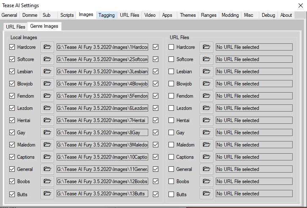Click the 7Hentai local path field
The width and height of the screenshot is (307, 208).
pyautogui.click(x=102, y=120)
